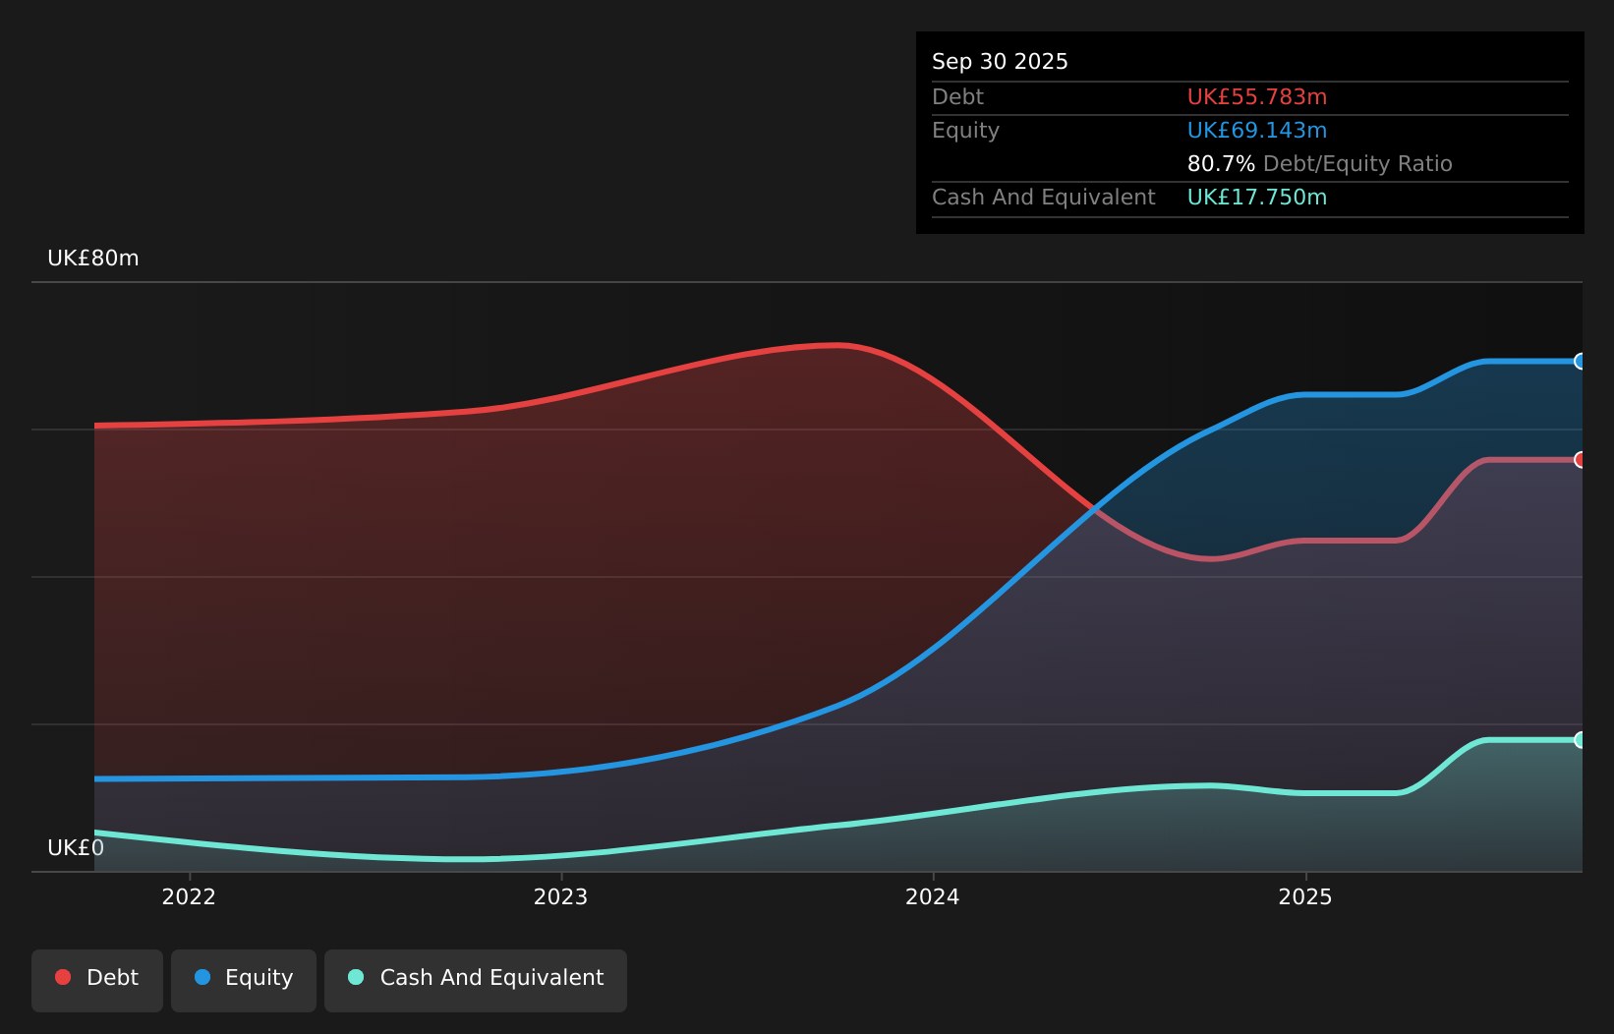The image size is (1614, 1034).
Task: Click the 80.7% Debt/Equity Ratio text
Action: coord(1320,164)
